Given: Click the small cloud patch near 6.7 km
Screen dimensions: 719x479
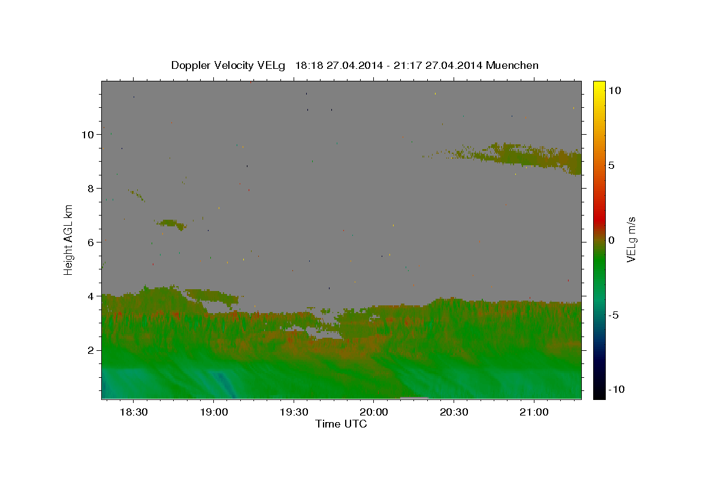Looking at the screenshot, I should 172,225.
